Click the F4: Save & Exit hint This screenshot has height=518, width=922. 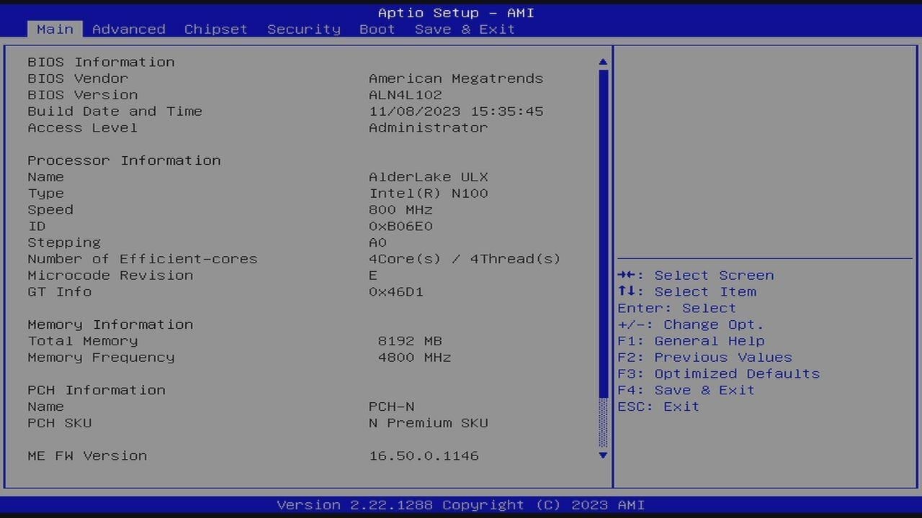pos(686,390)
